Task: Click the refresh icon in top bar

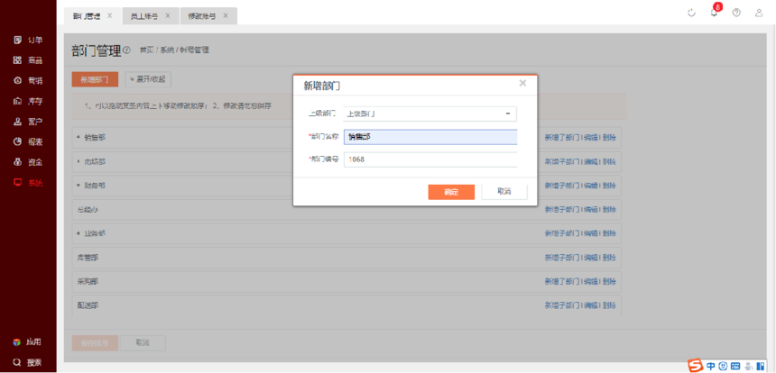Action: [691, 13]
